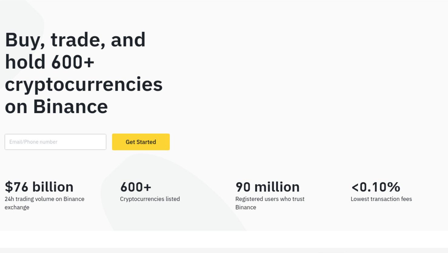Viewport: 448px width, 253px height.
Task: Click the yellow Get Started button
Action: [141, 142]
